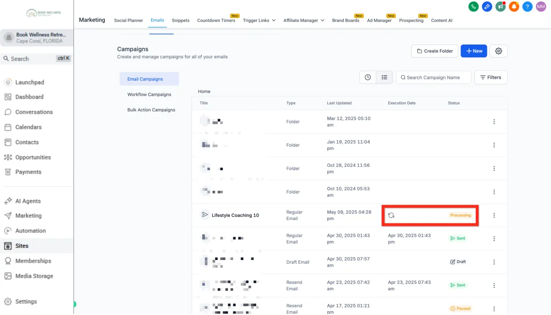The width and height of the screenshot is (551, 315).
Task: Open three-dot menu for the Apr 23, 2025 row
Action: click(x=494, y=285)
